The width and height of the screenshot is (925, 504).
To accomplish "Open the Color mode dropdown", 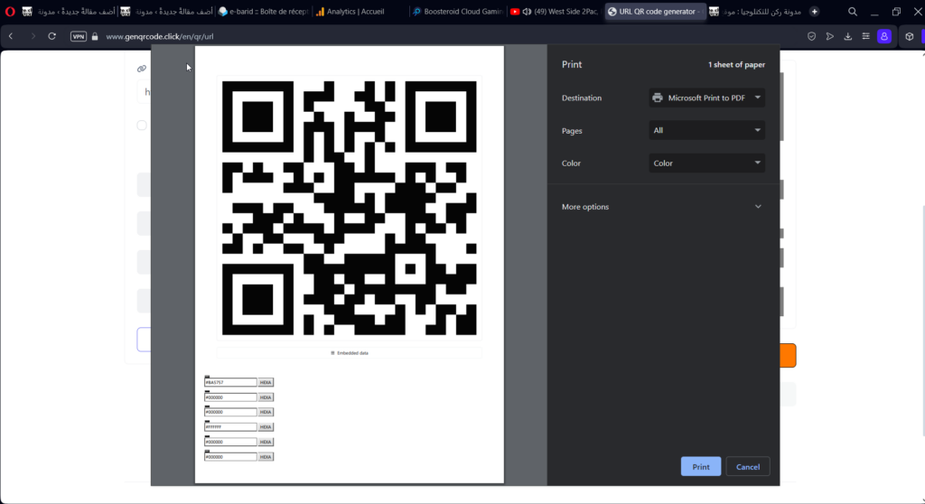I will (x=706, y=163).
